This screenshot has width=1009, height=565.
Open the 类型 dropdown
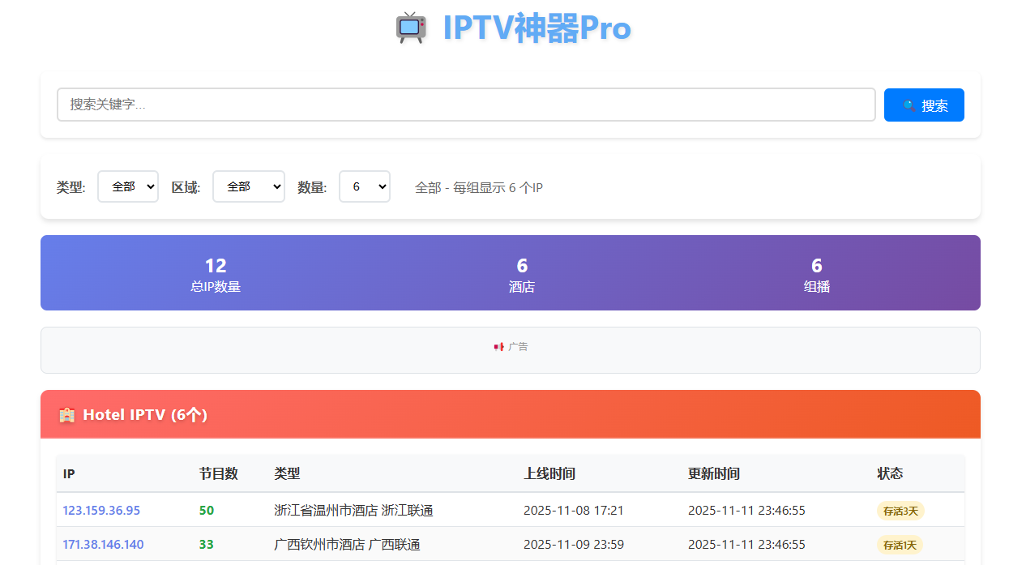[x=127, y=186]
